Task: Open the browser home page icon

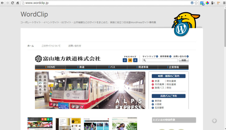Action: 18,3
